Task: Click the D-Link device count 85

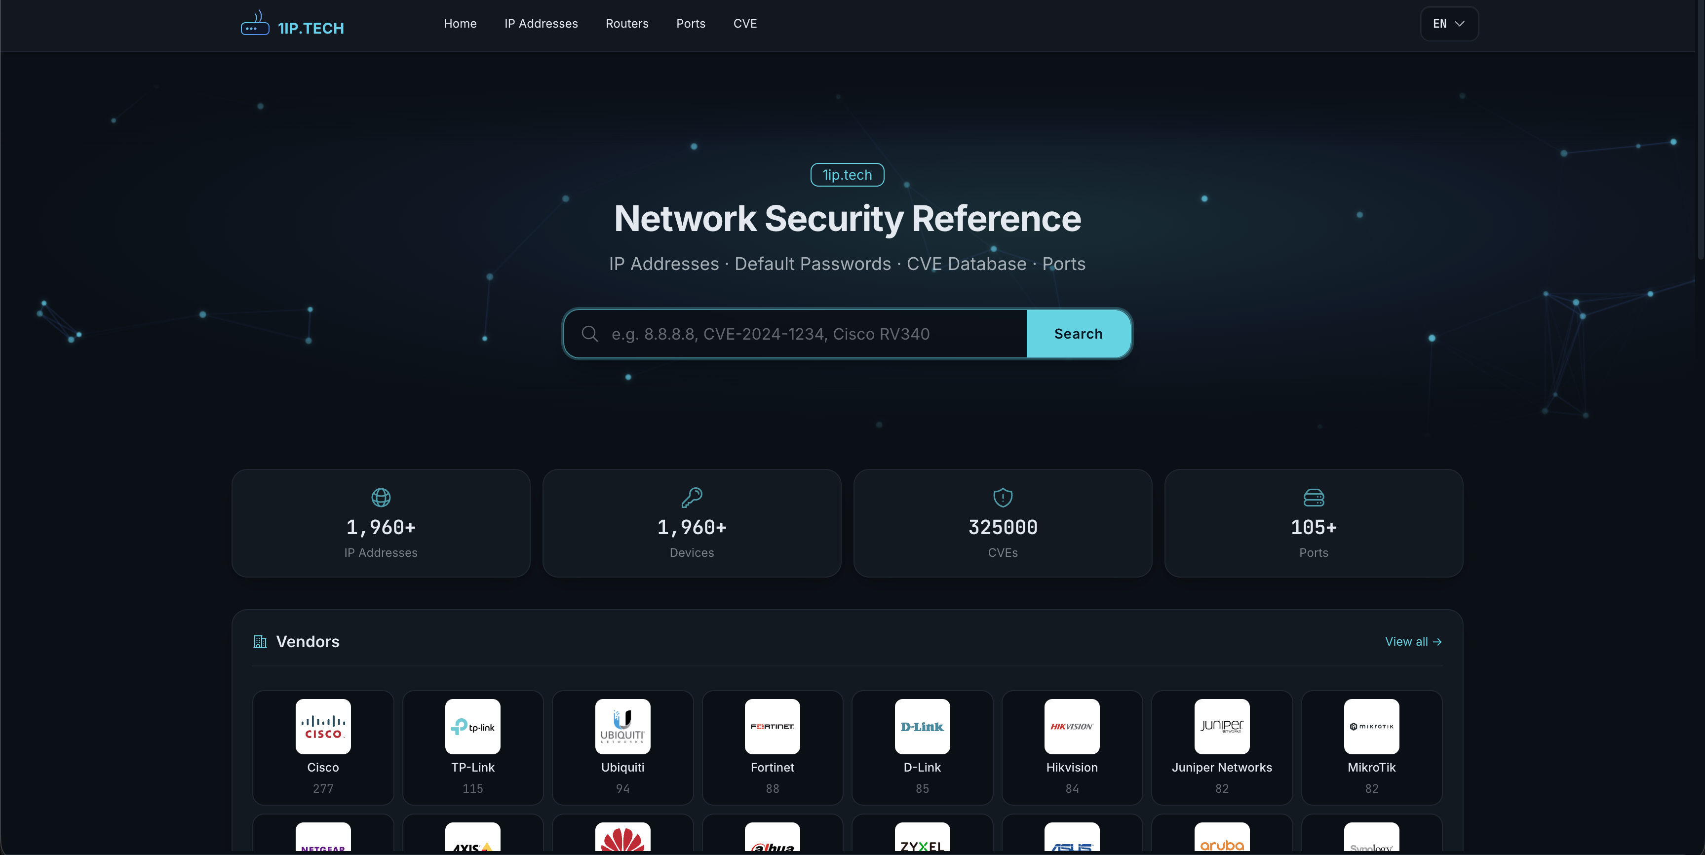Action: tap(922, 788)
